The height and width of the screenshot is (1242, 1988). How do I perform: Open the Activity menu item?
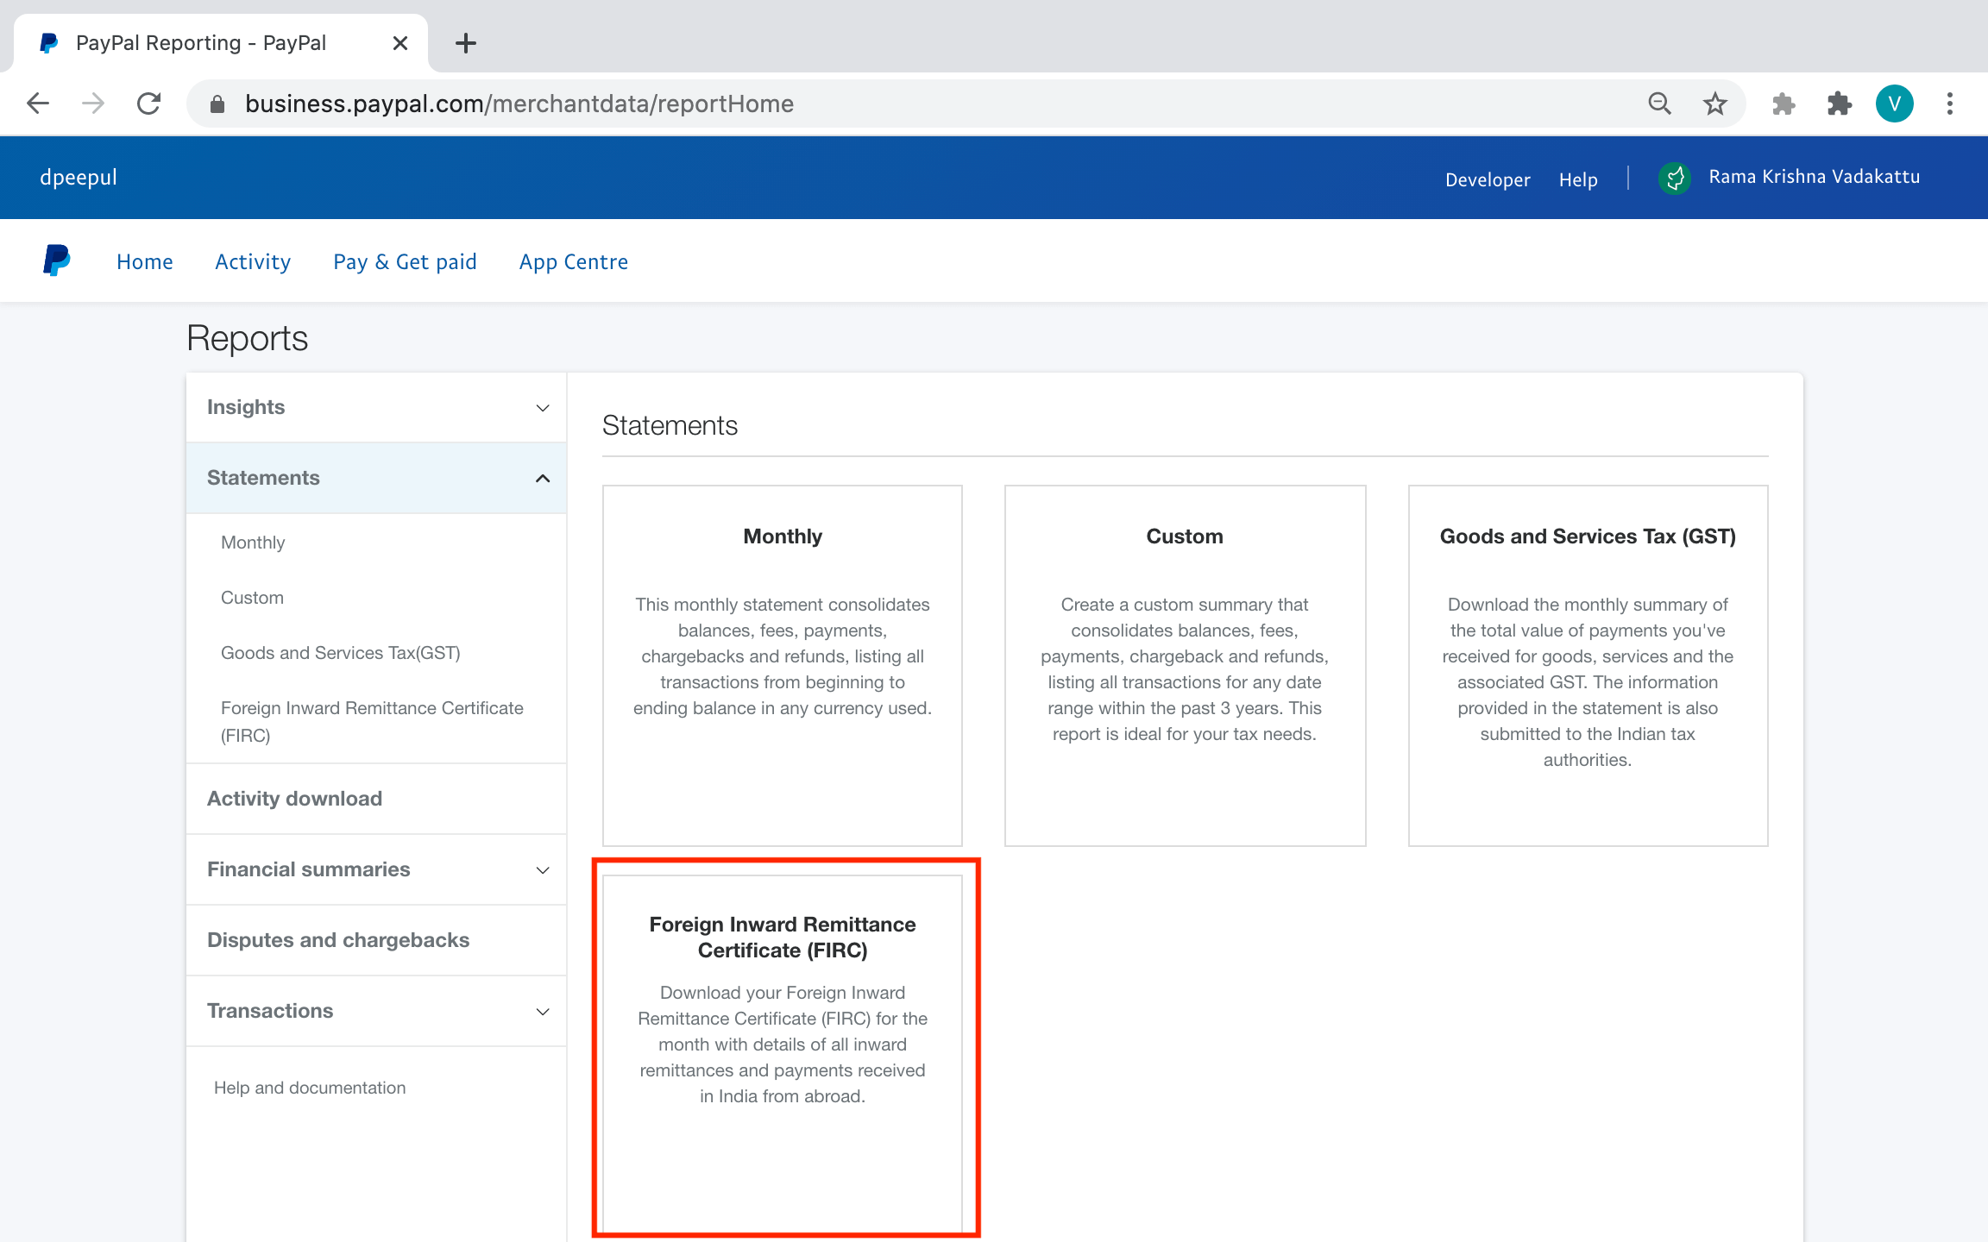point(252,261)
